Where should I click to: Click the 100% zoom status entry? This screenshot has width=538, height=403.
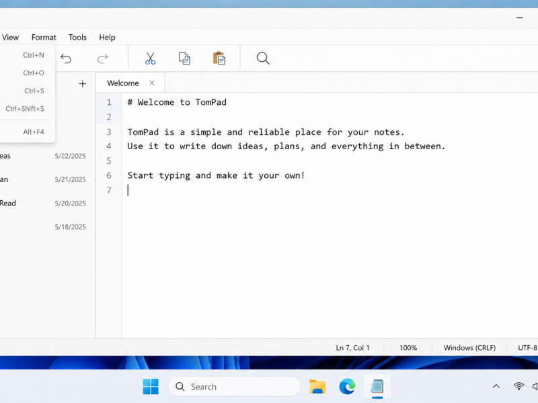click(x=408, y=347)
